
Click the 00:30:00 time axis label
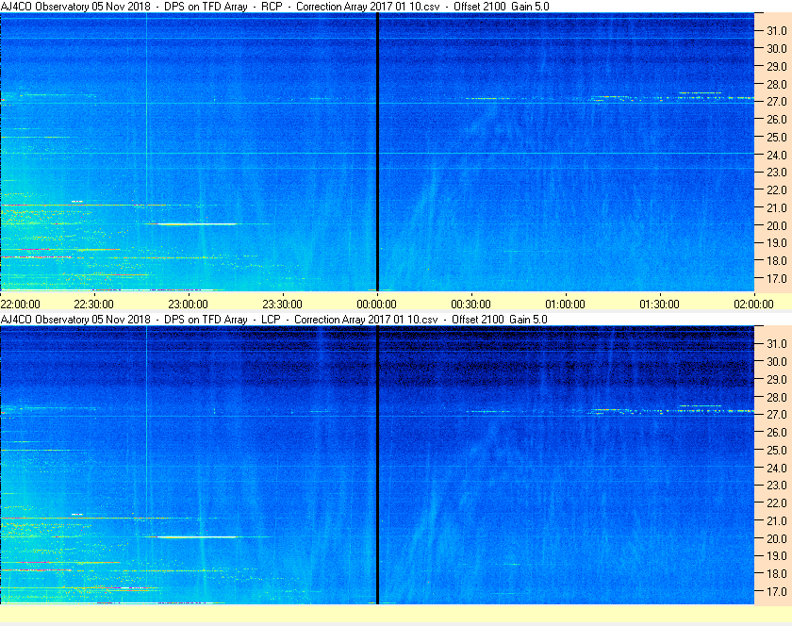pos(470,305)
